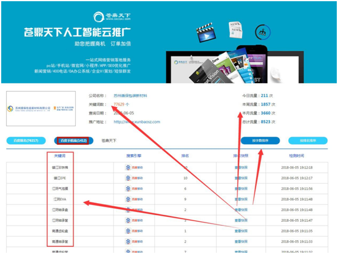Screen dimensions: 338x254
Task: Click this month's traffic value 3660
Action: tap(266, 113)
